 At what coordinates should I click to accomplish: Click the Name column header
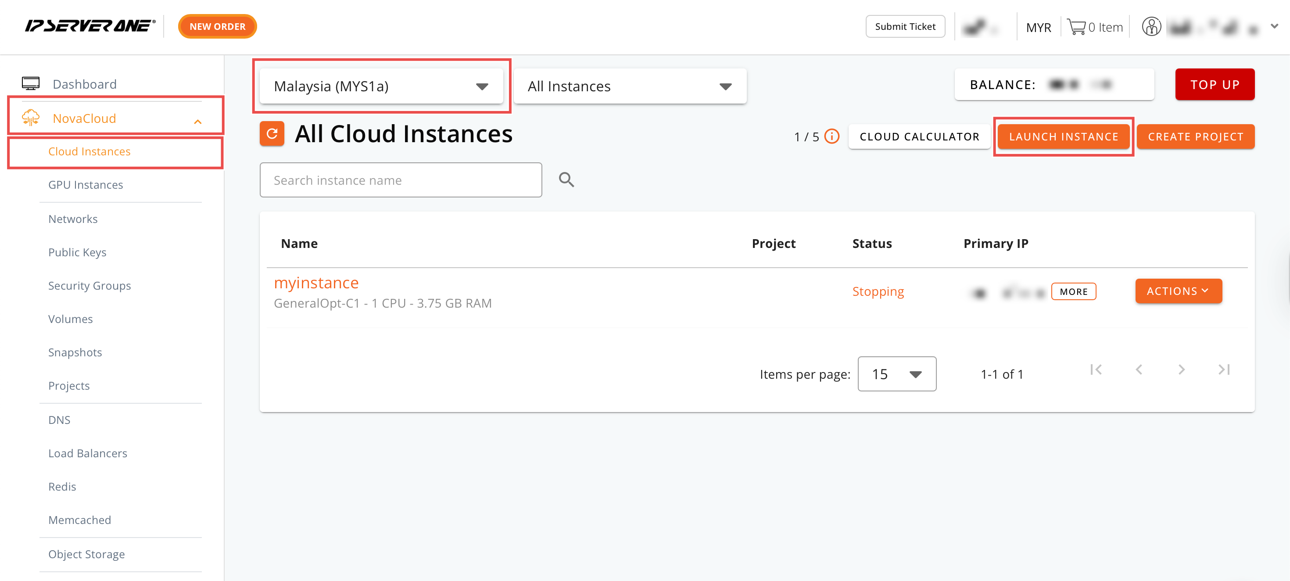pos(299,244)
